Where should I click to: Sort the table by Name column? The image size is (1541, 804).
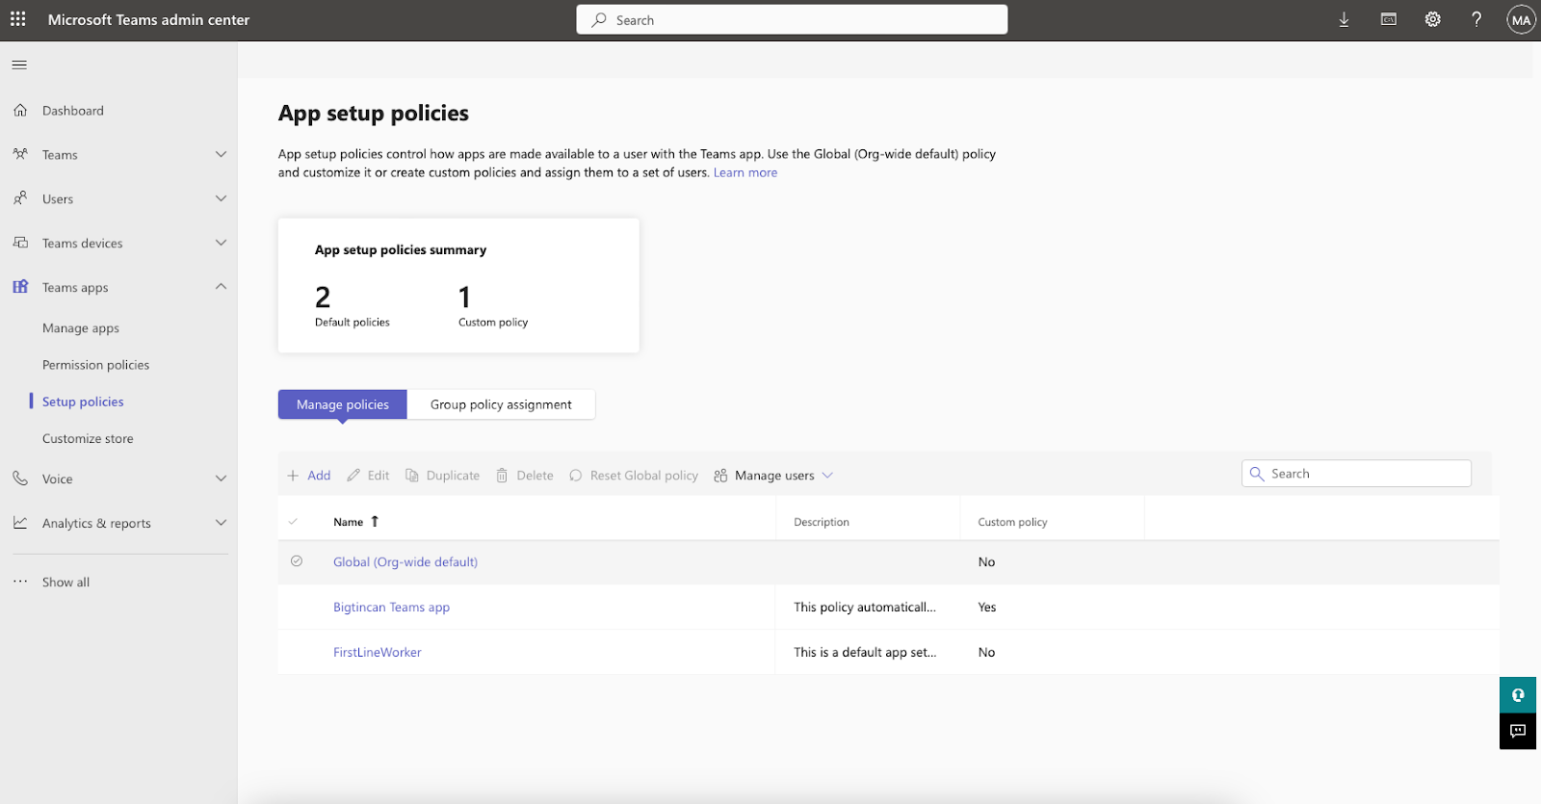(349, 522)
